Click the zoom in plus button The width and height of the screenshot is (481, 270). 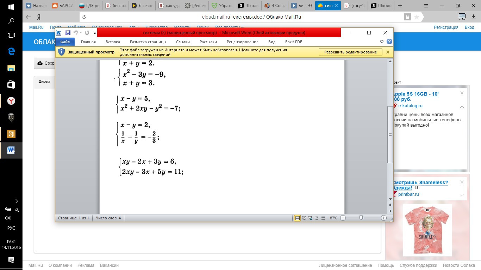coord(384,218)
